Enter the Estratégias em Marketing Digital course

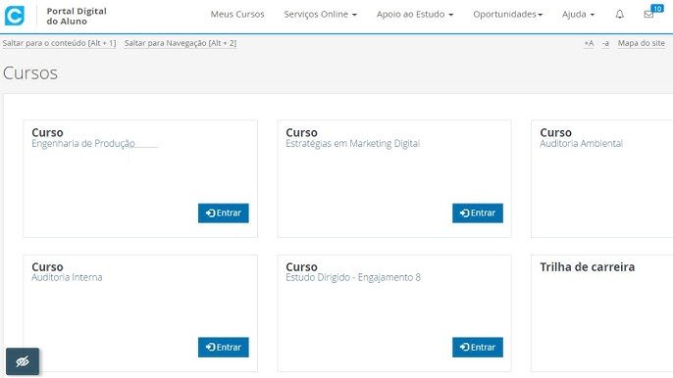(x=477, y=213)
